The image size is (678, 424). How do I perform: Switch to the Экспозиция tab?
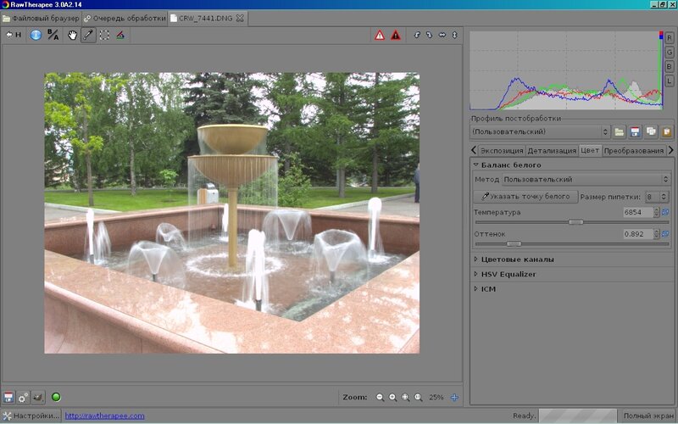click(501, 150)
